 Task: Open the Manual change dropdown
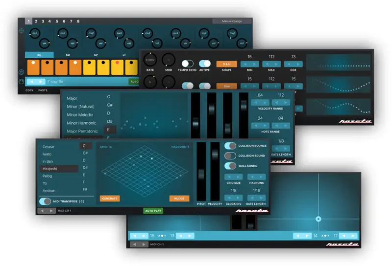tap(232, 21)
